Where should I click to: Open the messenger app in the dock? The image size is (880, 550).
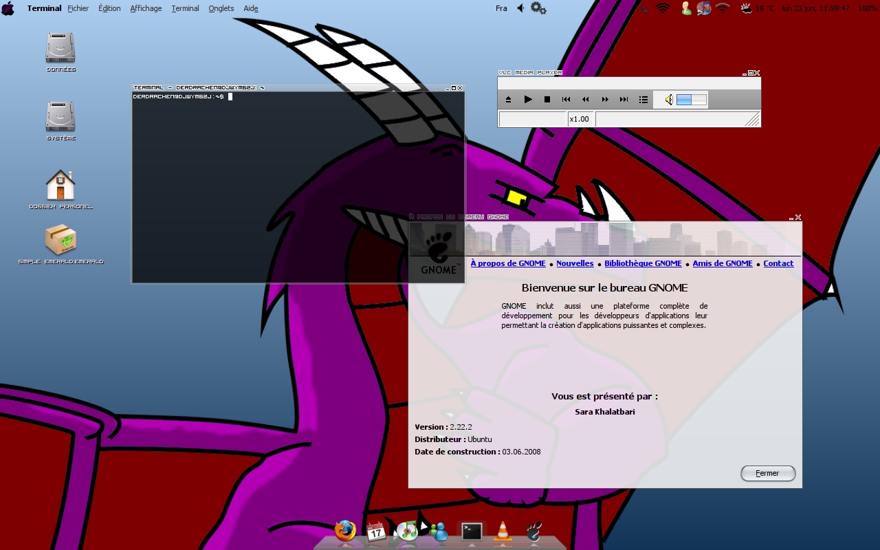coord(438,531)
